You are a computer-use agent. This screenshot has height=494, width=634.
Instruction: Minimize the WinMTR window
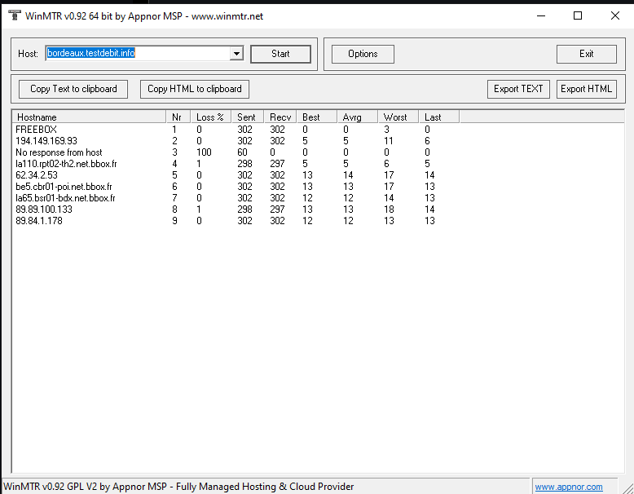coord(541,15)
